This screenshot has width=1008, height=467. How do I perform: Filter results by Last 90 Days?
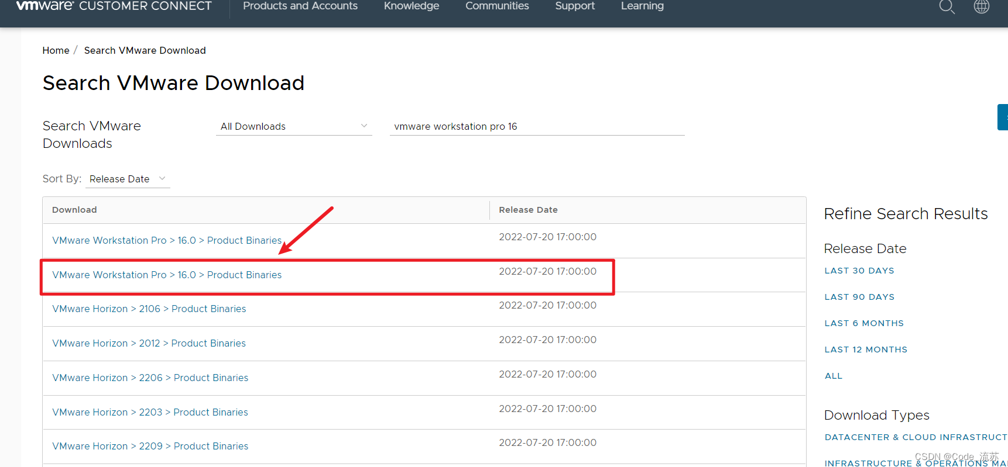(859, 297)
